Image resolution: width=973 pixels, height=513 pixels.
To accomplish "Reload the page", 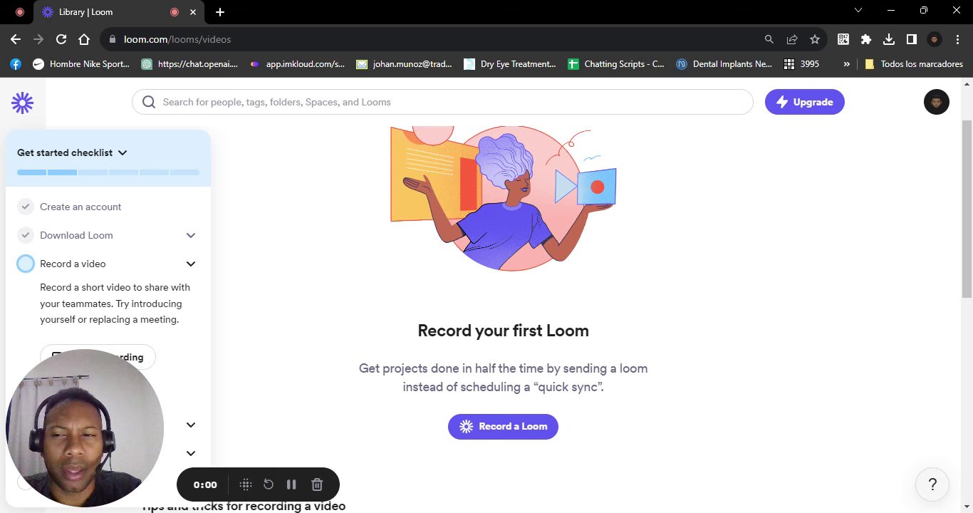I will 61,39.
